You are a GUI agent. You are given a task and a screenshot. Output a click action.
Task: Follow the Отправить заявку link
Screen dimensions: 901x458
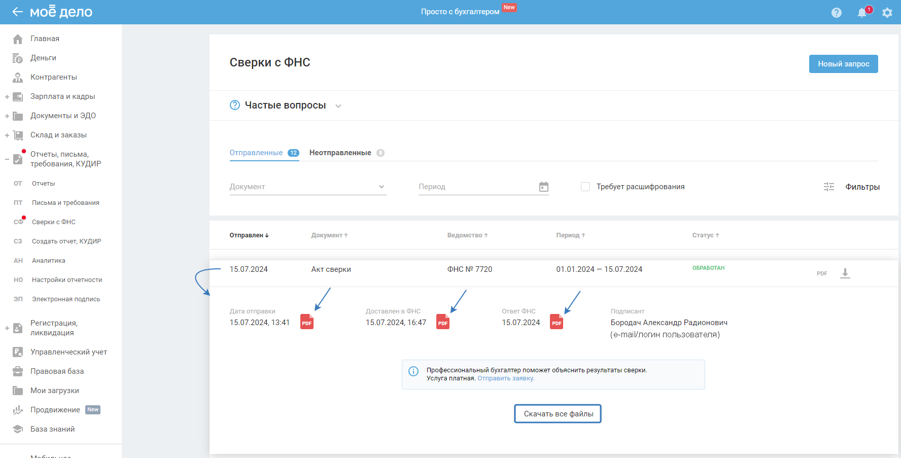coord(506,378)
